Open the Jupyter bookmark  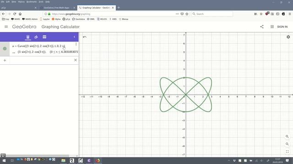click(x=45, y=19)
